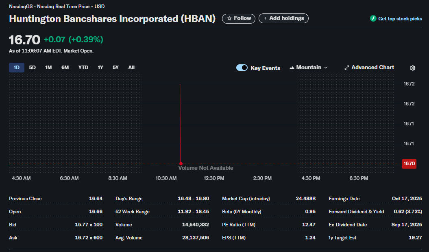Viewport: 429px width, 252px height.
Task: Click the 4:30 PM time axis label
Action: point(311,178)
